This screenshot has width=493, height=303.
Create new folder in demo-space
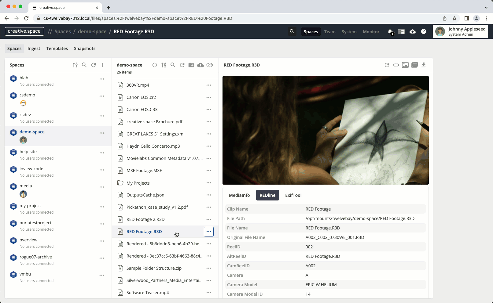pyautogui.click(x=191, y=65)
